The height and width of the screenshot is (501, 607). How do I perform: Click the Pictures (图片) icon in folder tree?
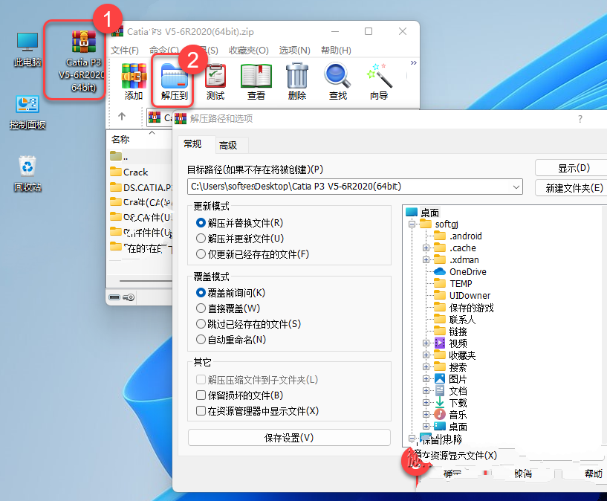440,378
